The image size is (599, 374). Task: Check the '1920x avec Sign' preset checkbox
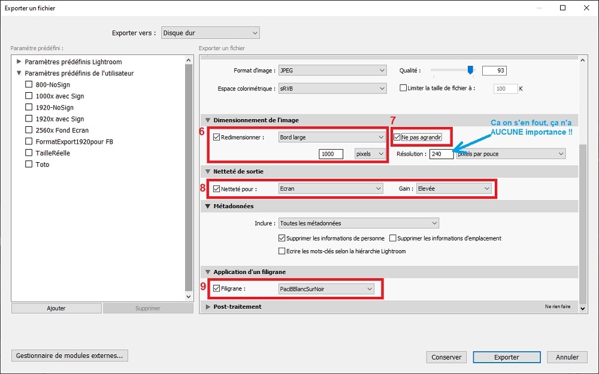point(29,118)
